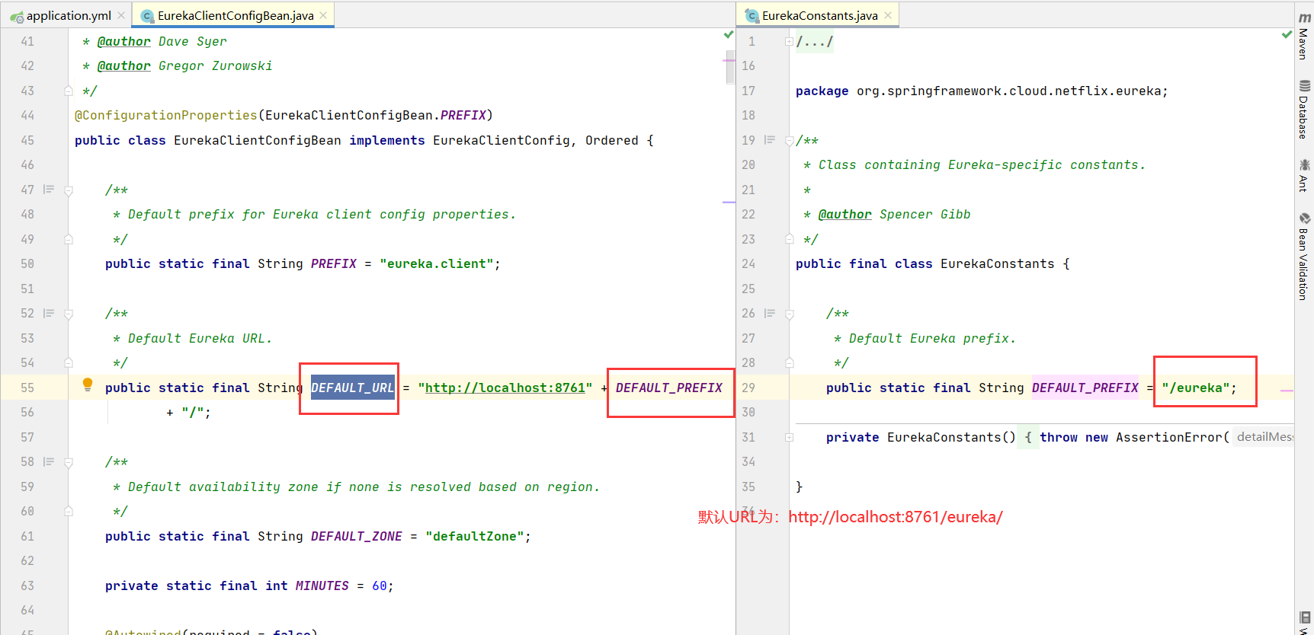Collapse the class Javadoc at line 19
Viewport: 1314px width, 635px height.
pyautogui.click(x=790, y=141)
